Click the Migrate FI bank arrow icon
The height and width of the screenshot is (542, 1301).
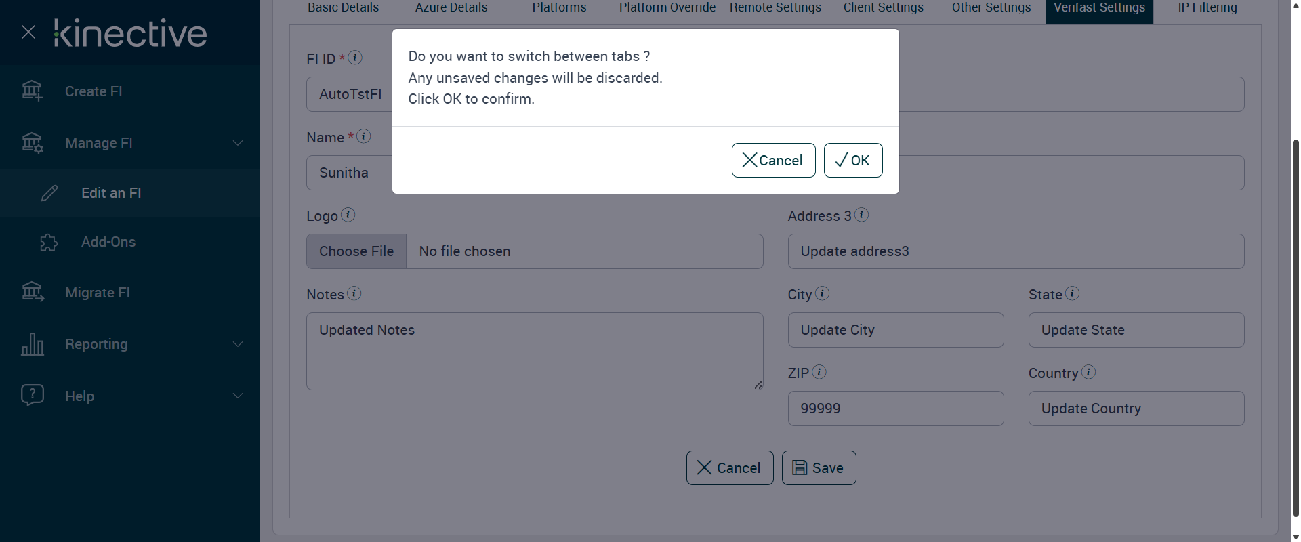point(32,292)
